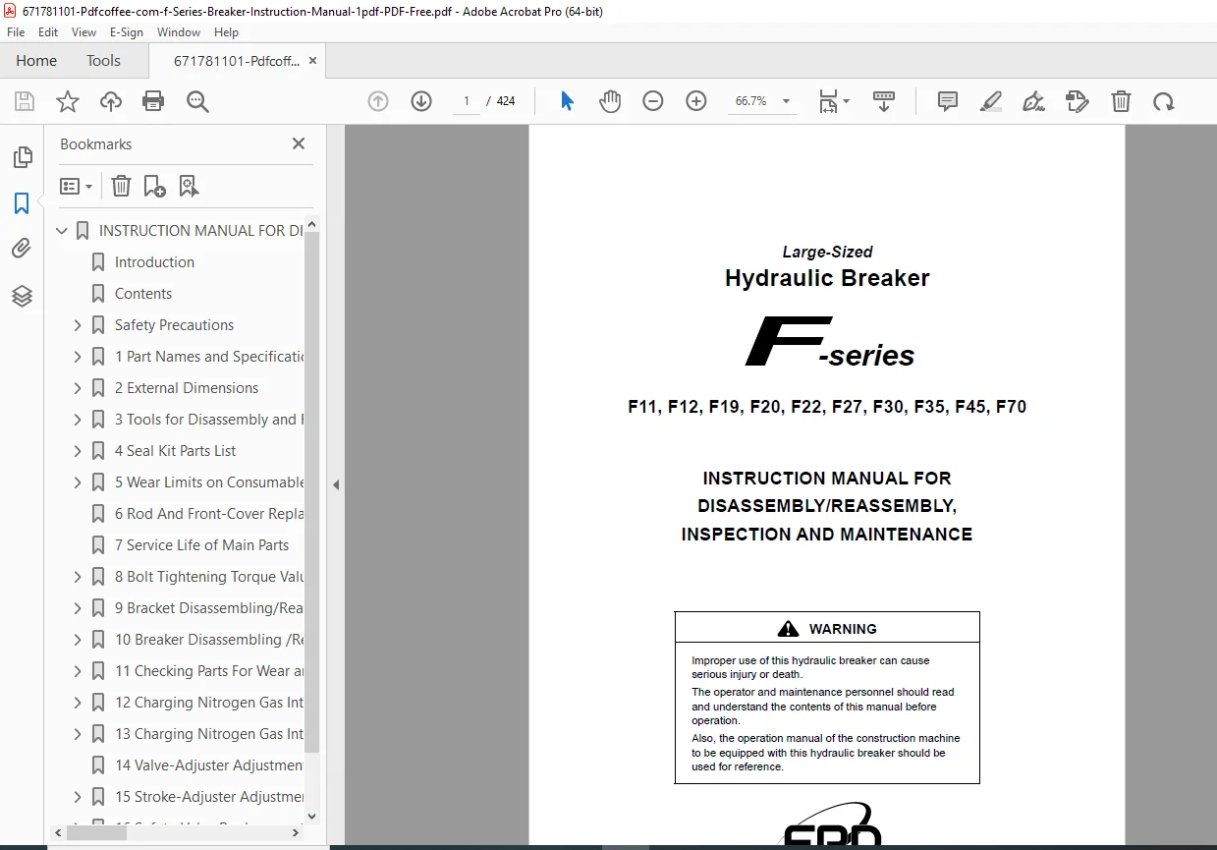Image resolution: width=1217 pixels, height=850 pixels.
Task: Go to previous page arrow
Action: [378, 101]
